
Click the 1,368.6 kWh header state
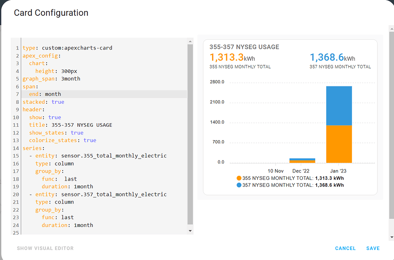[332, 58]
